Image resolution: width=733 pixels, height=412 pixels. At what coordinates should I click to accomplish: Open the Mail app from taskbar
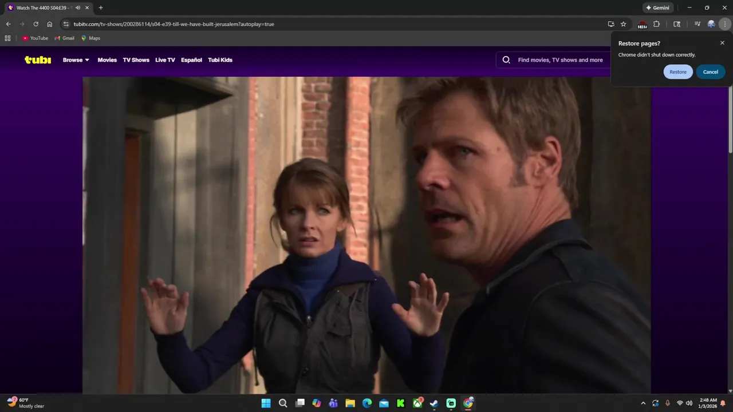[384, 403]
